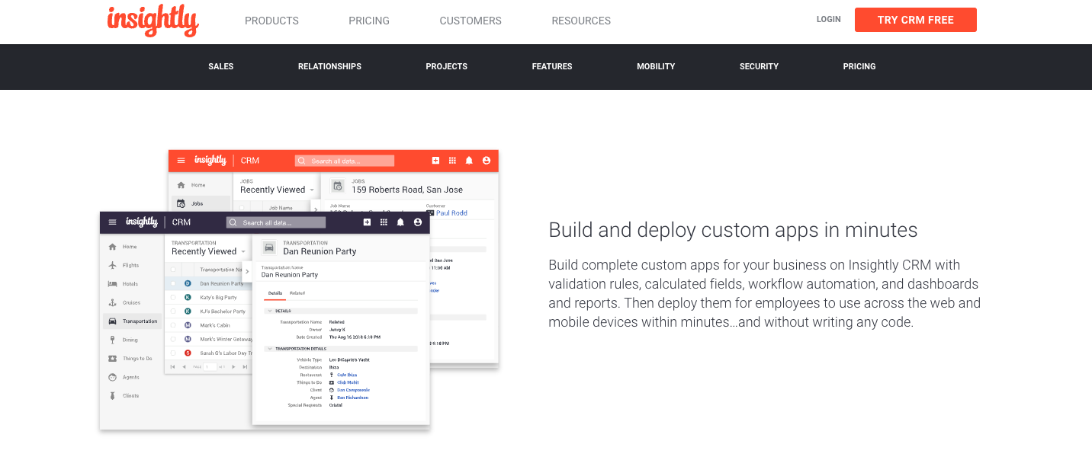
Task: Click the Dining wine glass icon in the sidebar
Action: point(112,340)
